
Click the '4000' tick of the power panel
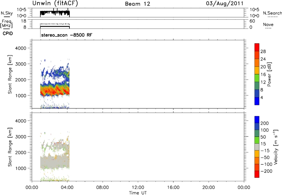click(21, 48)
